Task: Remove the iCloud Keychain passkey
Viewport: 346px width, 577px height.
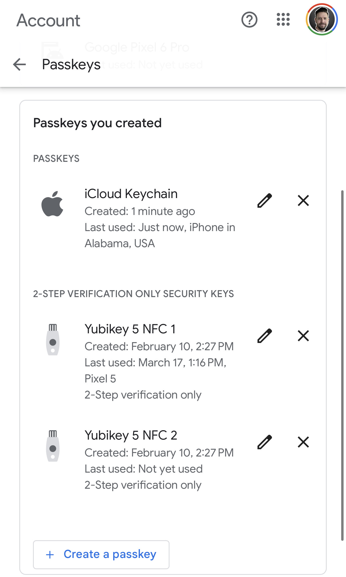Action: (x=303, y=200)
